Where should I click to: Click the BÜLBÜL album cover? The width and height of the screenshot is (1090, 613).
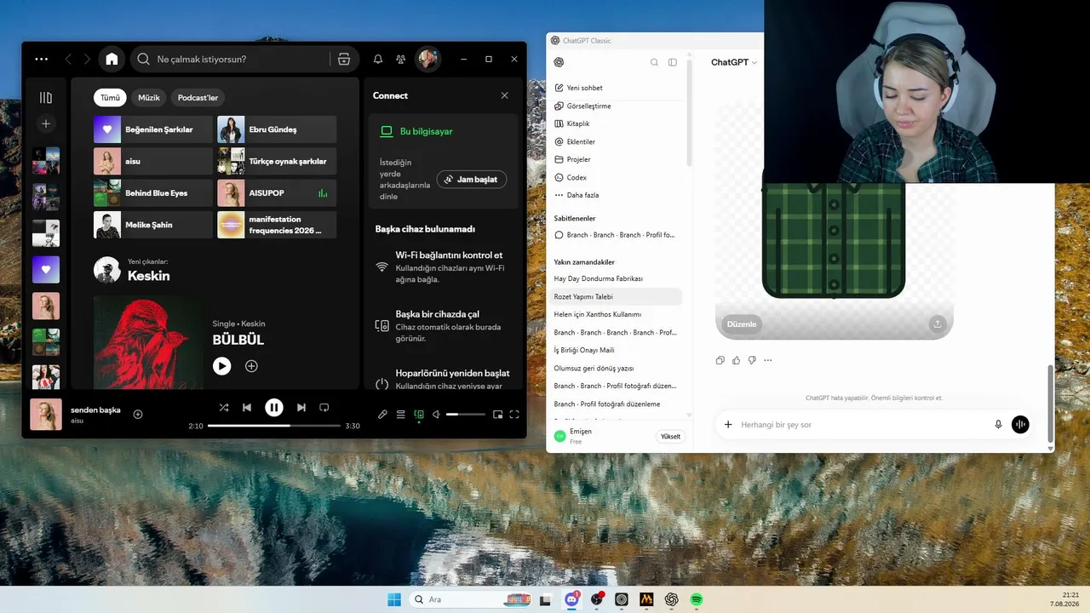[148, 342]
